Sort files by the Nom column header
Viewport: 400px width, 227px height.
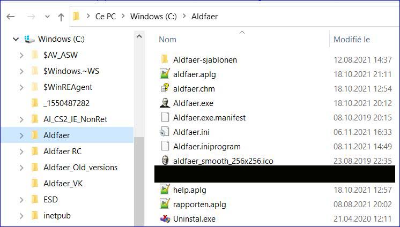coord(168,40)
